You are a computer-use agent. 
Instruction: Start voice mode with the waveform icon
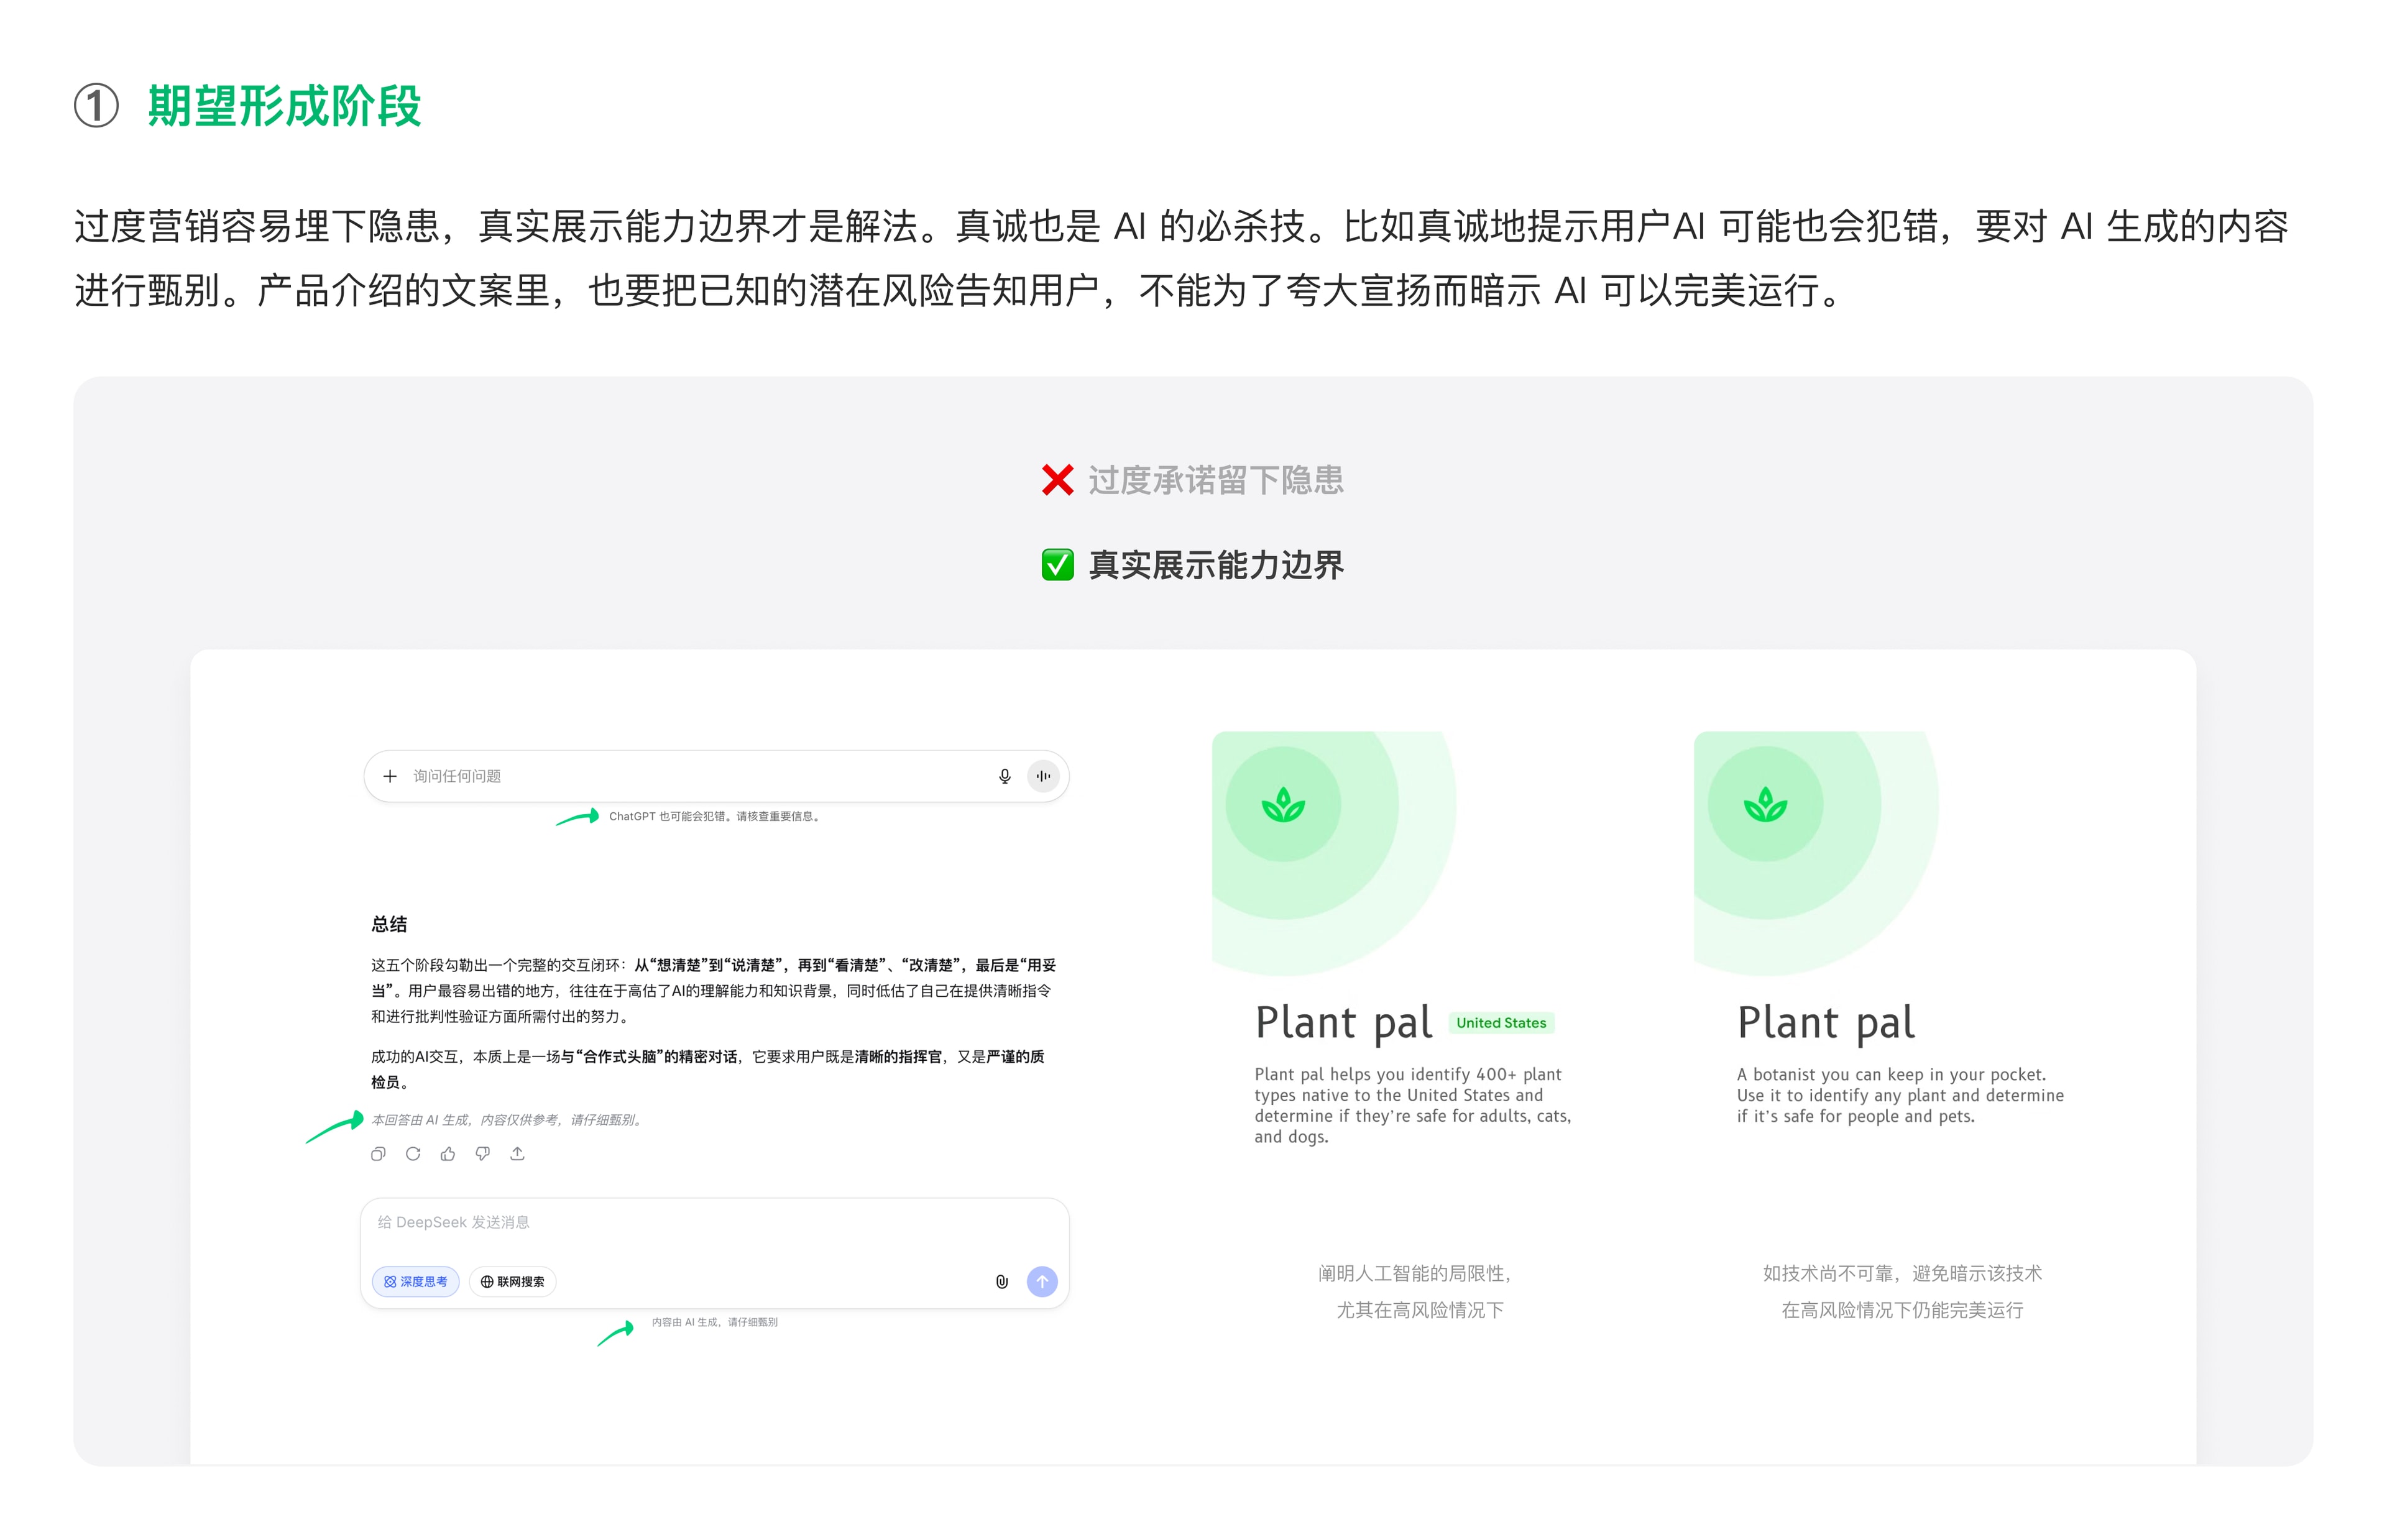pyautogui.click(x=1043, y=776)
